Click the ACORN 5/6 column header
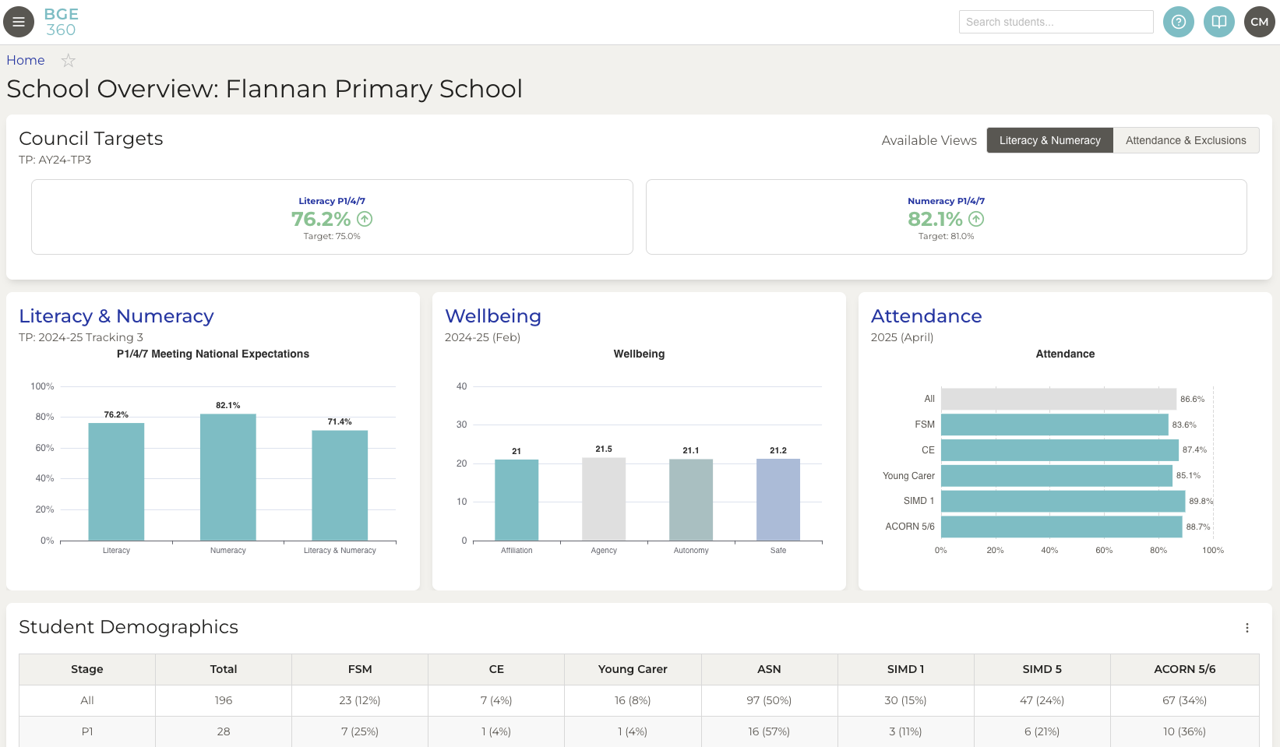The width and height of the screenshot is (1280, 747). coord(1185,669)
